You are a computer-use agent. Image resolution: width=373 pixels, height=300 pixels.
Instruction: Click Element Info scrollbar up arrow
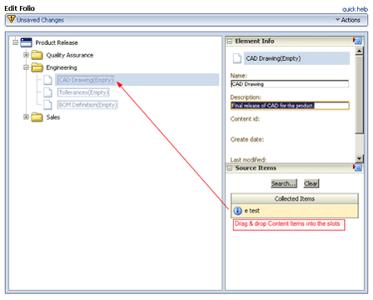(x=360, y=51)
